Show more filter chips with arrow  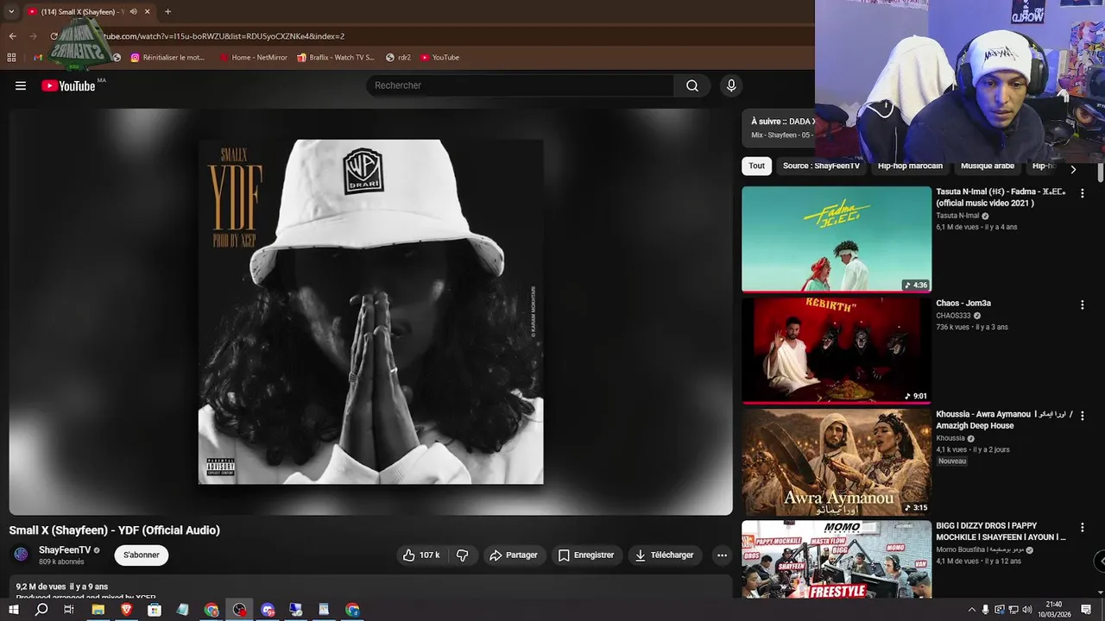coord(1073,169)
